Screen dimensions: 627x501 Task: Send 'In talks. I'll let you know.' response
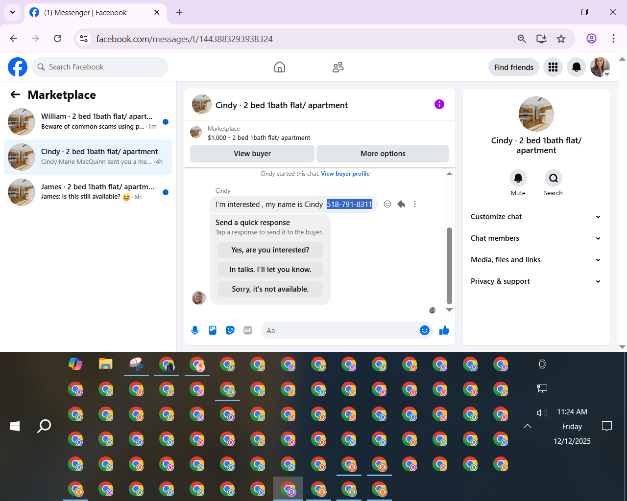(x=270, y=270)
